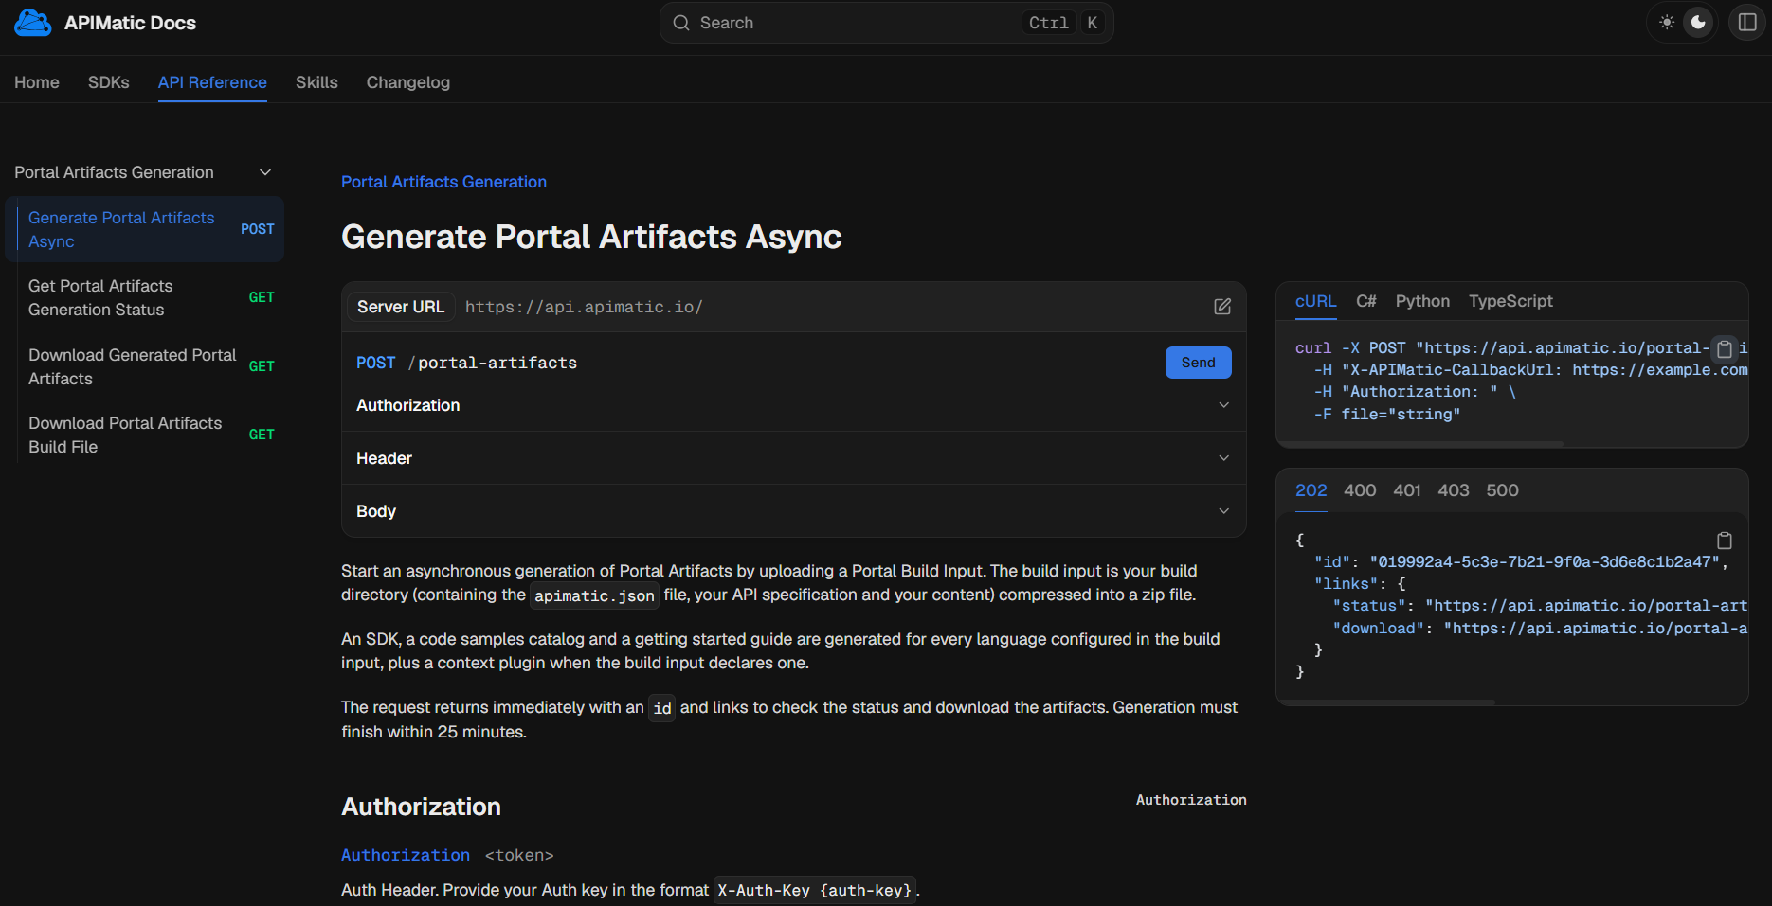1772x906 pixels.
Task: Focus the Search input field
Action: tap(886, 23)
